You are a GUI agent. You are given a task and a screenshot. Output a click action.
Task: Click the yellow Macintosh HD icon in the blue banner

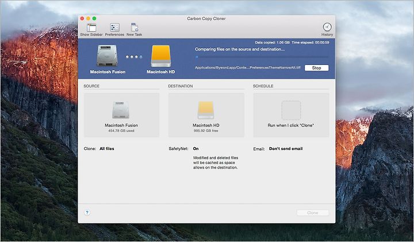[x=161, y=56]
